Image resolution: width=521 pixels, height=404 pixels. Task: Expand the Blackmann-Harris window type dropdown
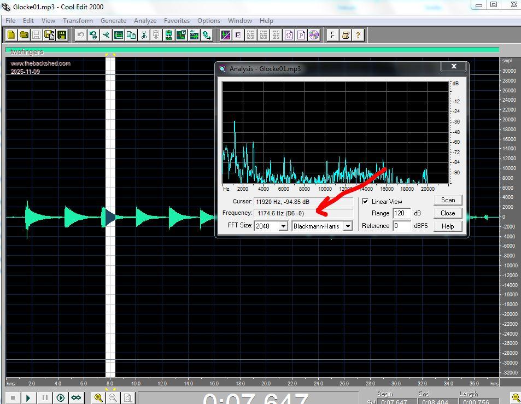tap(348, 226)
